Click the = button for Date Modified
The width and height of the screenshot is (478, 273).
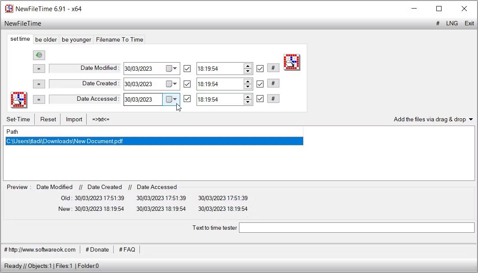tap(39, 69)
